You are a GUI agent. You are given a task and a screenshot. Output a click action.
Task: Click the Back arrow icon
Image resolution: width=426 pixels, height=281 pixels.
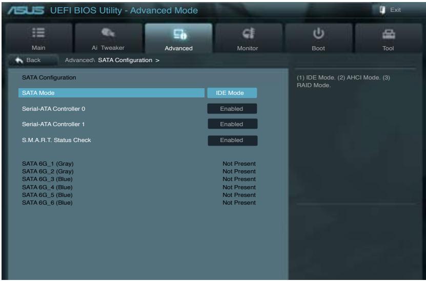[x=19, y=60]
